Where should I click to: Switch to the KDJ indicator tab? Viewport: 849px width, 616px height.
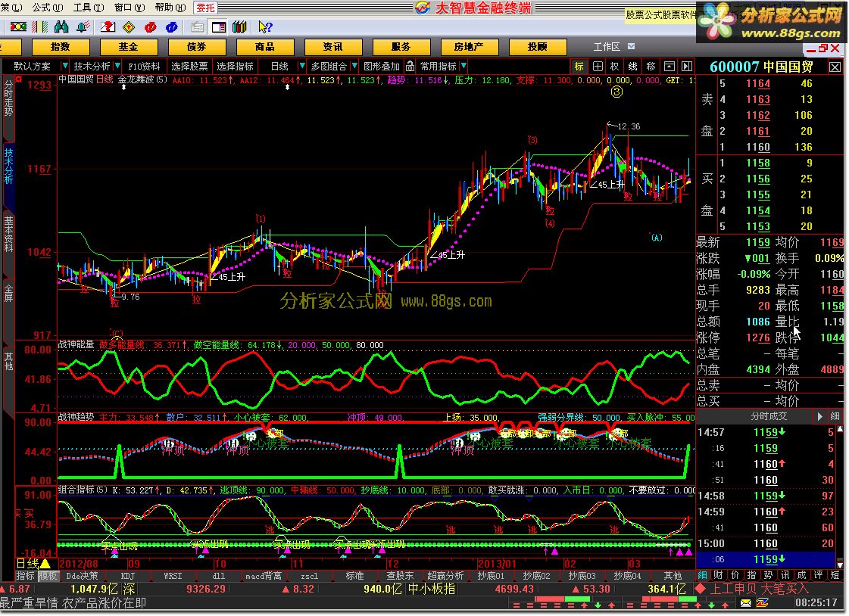[127, 576]
